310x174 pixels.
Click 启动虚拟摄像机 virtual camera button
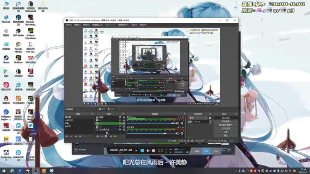coord(226,125)
